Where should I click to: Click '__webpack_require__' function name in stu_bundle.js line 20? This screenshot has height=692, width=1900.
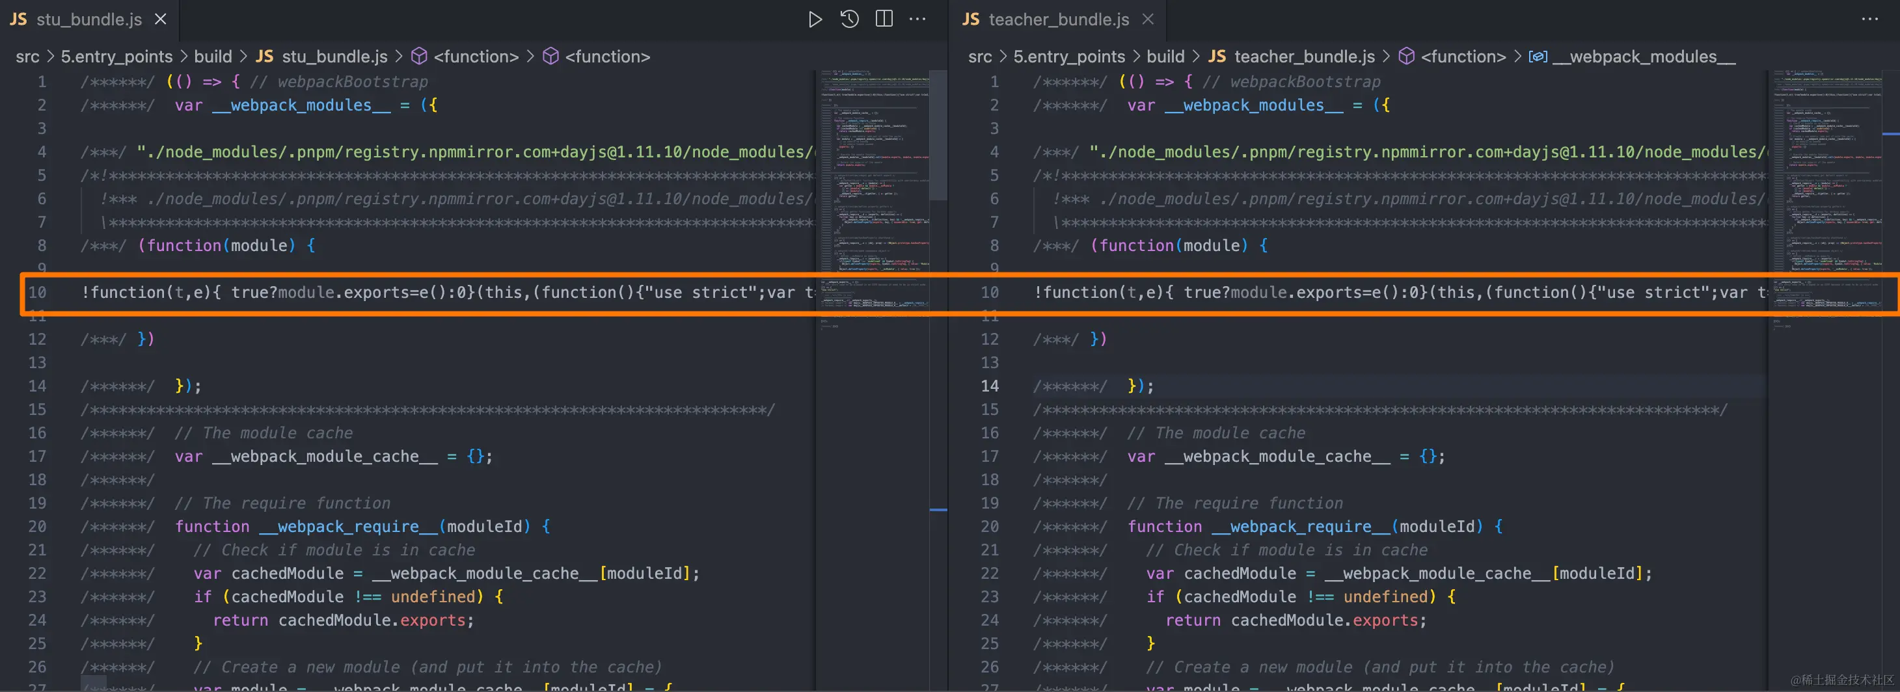(x=348, y=526)
